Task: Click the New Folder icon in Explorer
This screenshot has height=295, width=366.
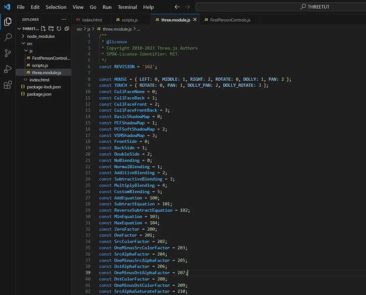Action: (x=51, y=28)
